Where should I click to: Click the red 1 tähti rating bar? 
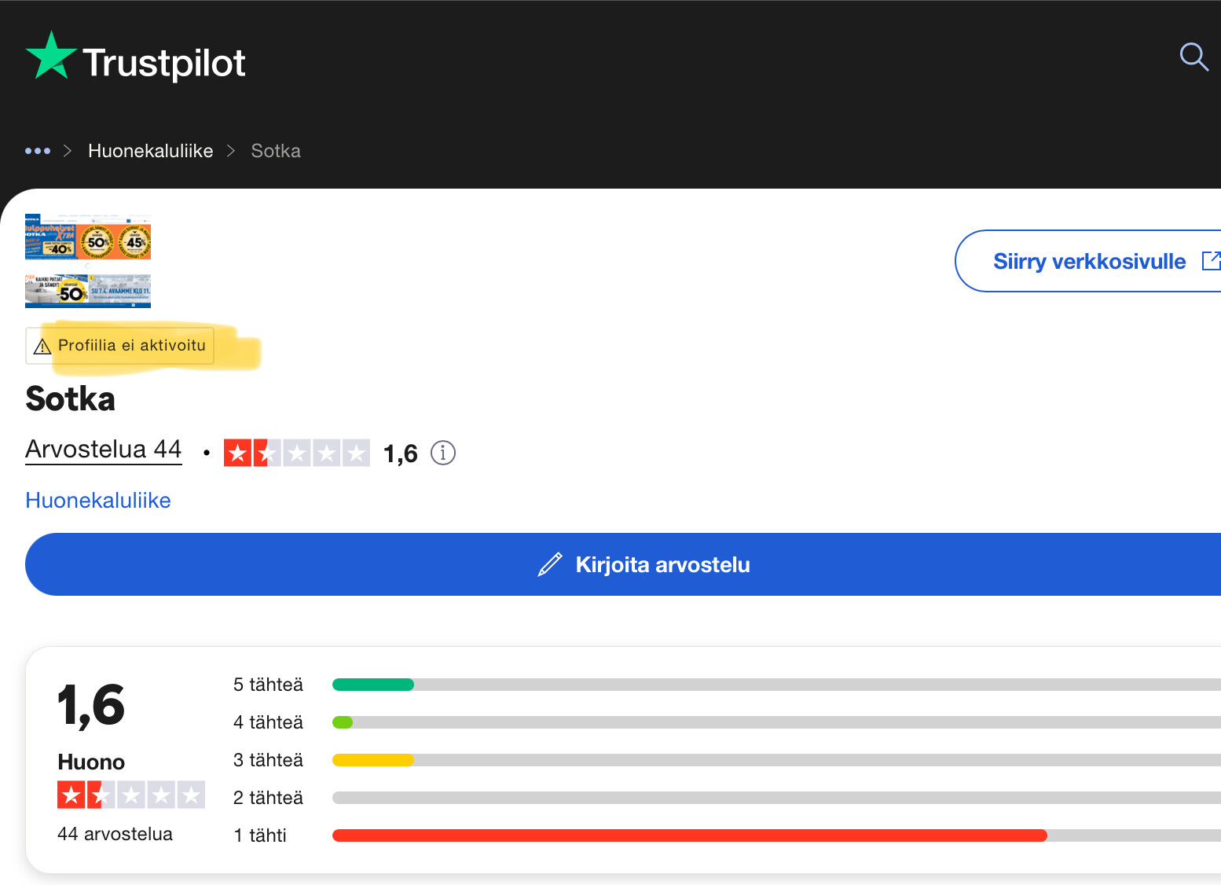point(689,835)
